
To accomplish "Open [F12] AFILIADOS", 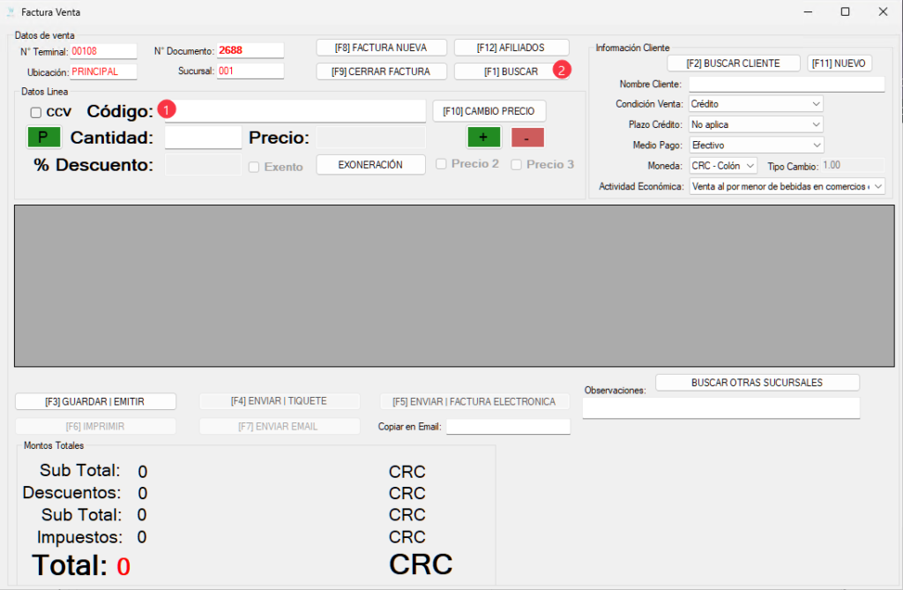I will (x=511, y=48).
